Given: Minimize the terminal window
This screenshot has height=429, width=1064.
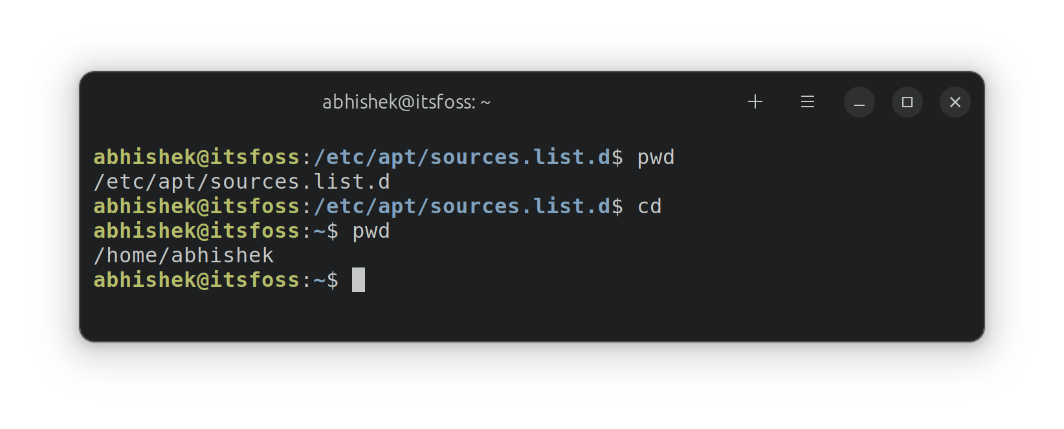Looking at the screenshot, I should (x=859, y=101).
